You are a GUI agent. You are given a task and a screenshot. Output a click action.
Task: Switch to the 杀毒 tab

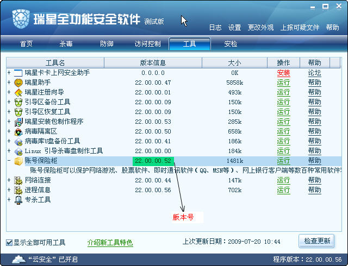click(66, 43)
